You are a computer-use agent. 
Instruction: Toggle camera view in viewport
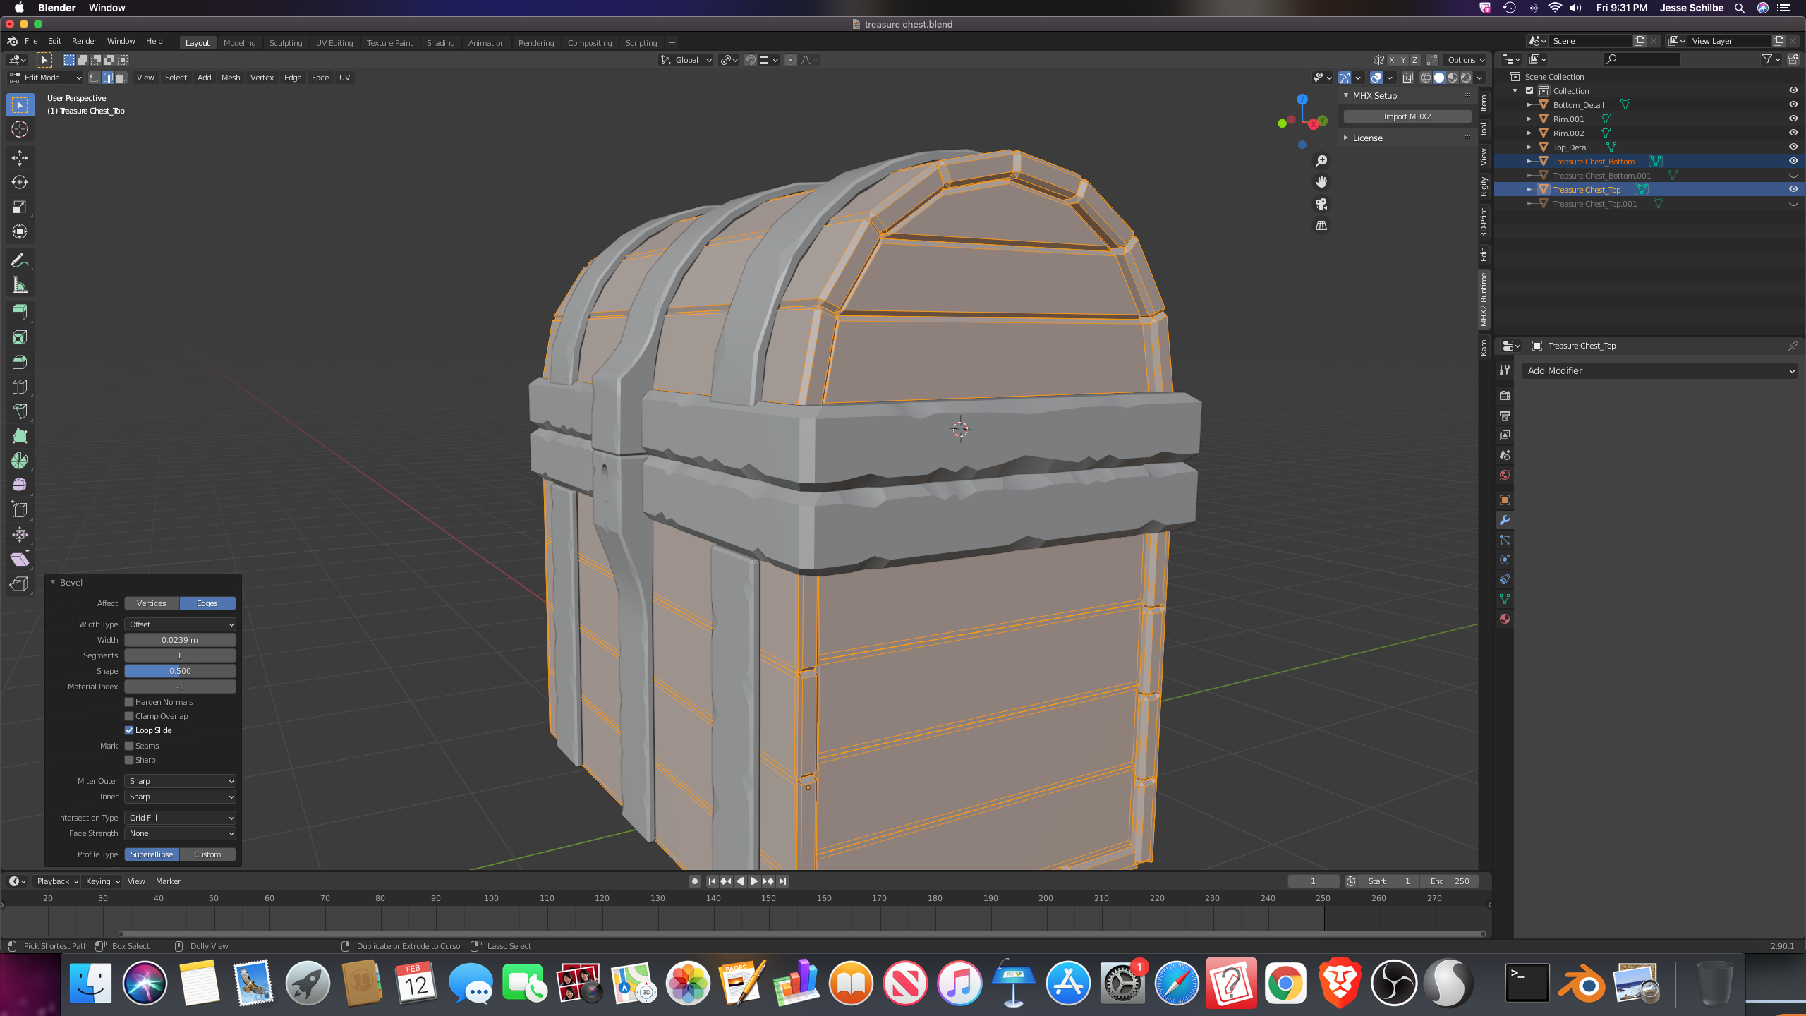(x=1321, y=204)
